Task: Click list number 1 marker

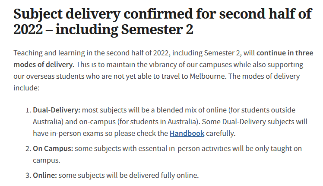Action: 28,110
